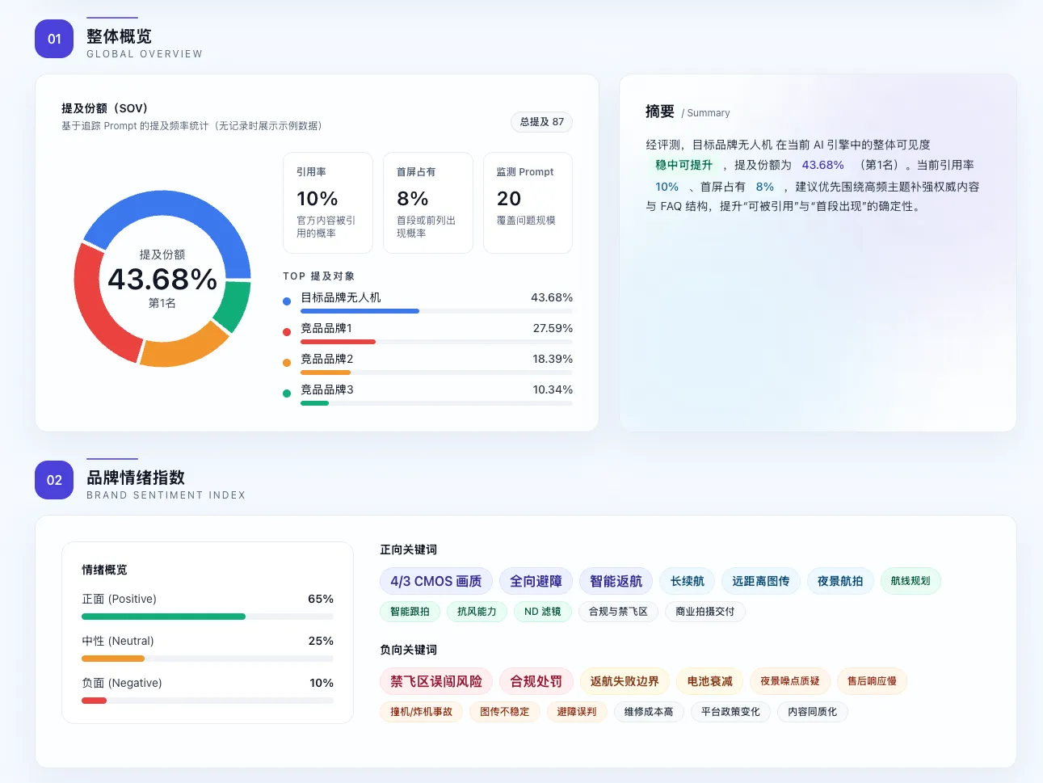Click the 中性 (Neutral) sentiment bar

(208, 659)
